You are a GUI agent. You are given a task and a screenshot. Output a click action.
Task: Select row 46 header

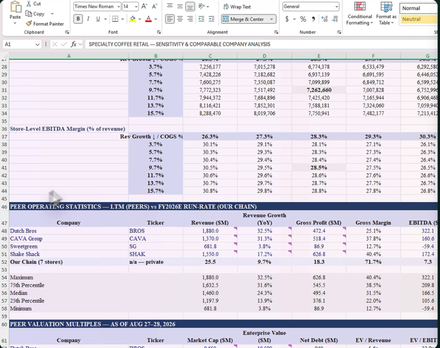click(x=4, y=207)
